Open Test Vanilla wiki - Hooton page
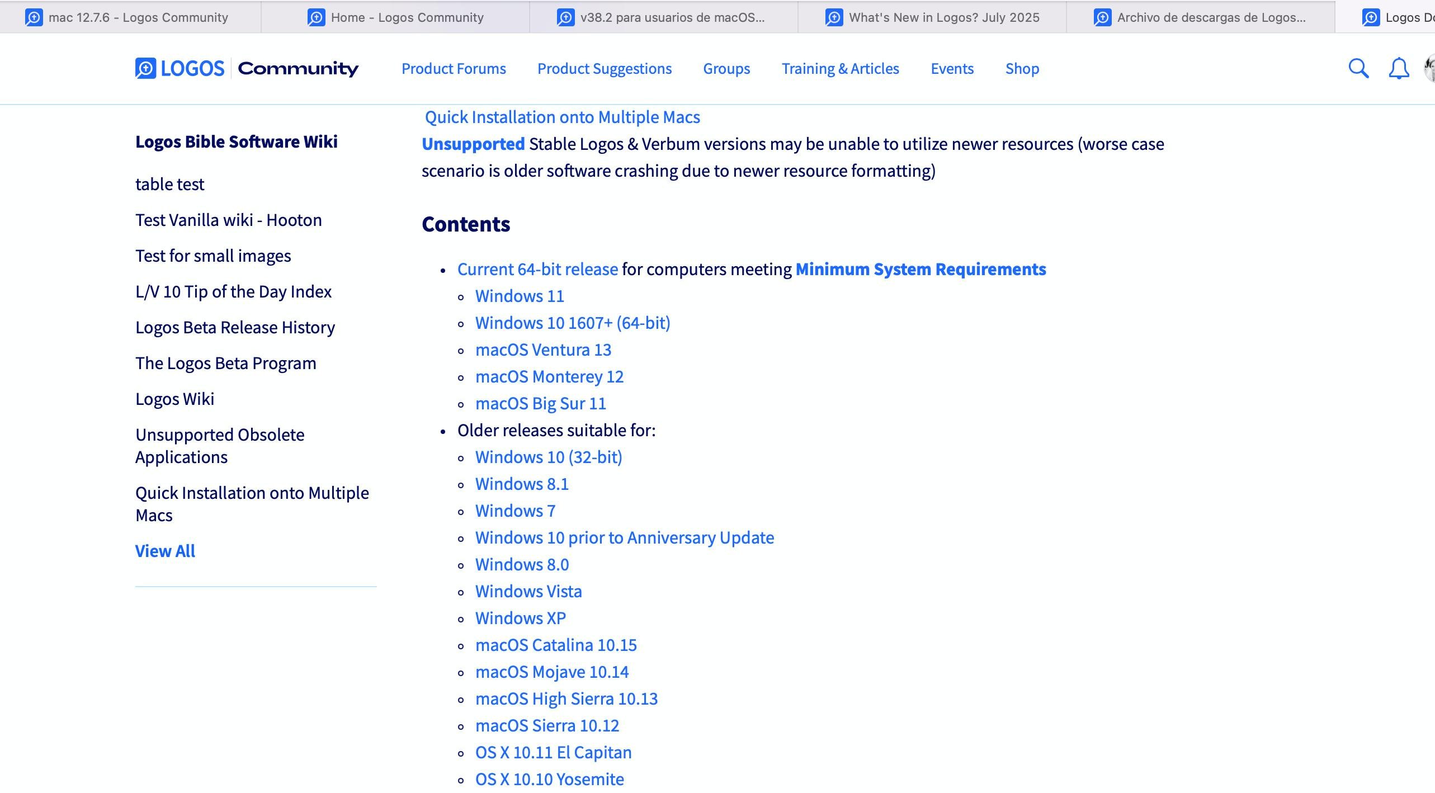This screenshot has width=1435, height=793. click(x=228, y=220)
